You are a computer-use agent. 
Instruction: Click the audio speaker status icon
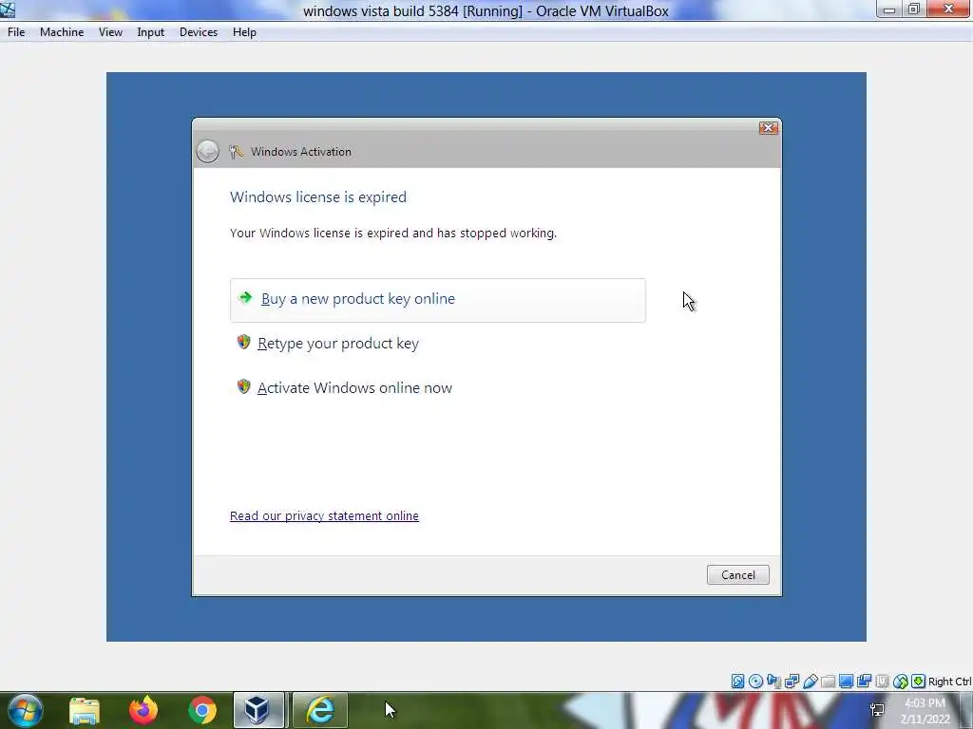click(x=773, y=682)
